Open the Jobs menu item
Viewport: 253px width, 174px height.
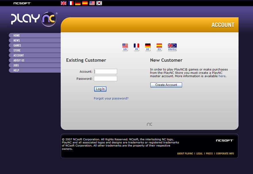click(x=35, y=65)
